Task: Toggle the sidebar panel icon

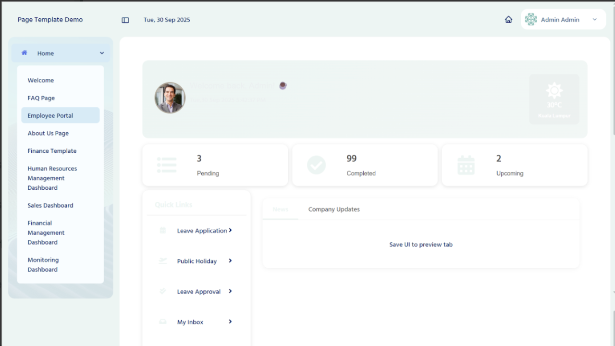Action: (125, 20)
